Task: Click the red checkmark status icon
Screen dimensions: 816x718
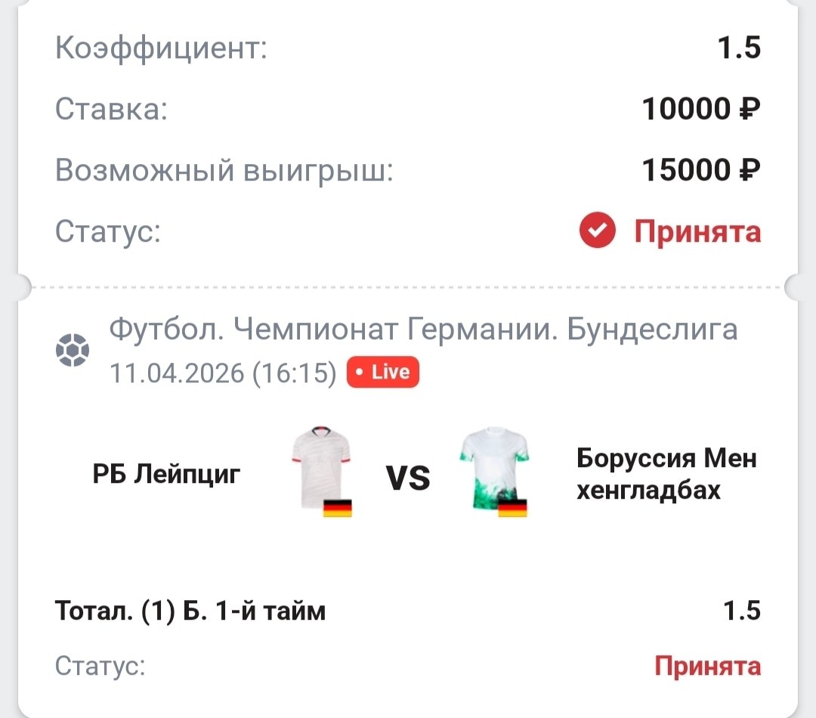Action: click(x=598, y=231)
